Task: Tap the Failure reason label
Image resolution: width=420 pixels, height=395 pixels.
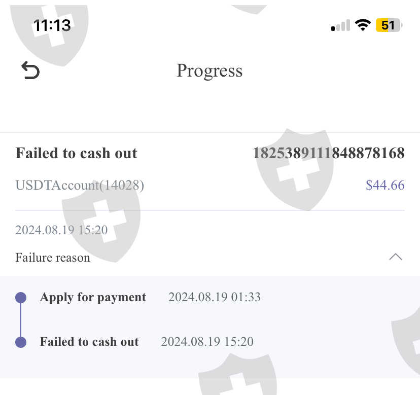Action: (53, 258)
